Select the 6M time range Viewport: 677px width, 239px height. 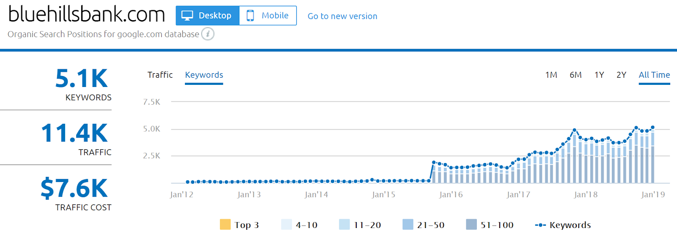pyautogui.click(x=575, y=75)
